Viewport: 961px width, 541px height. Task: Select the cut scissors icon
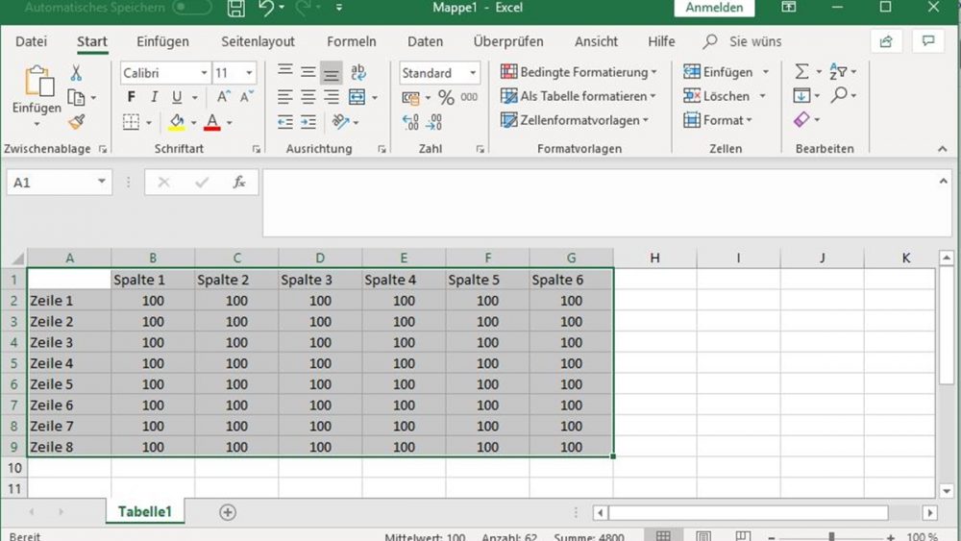pos(76,74)
